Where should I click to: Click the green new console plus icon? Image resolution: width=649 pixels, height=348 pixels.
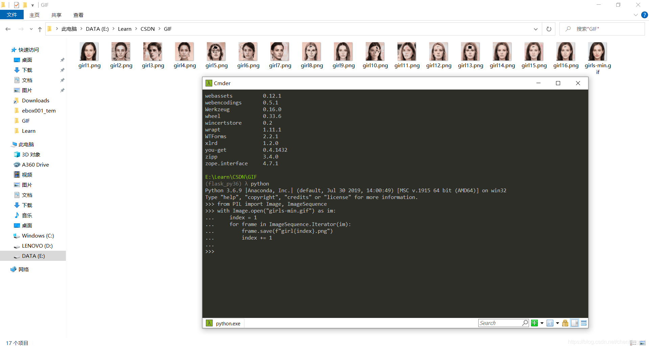pyautogui.click(x=534, y=323)
